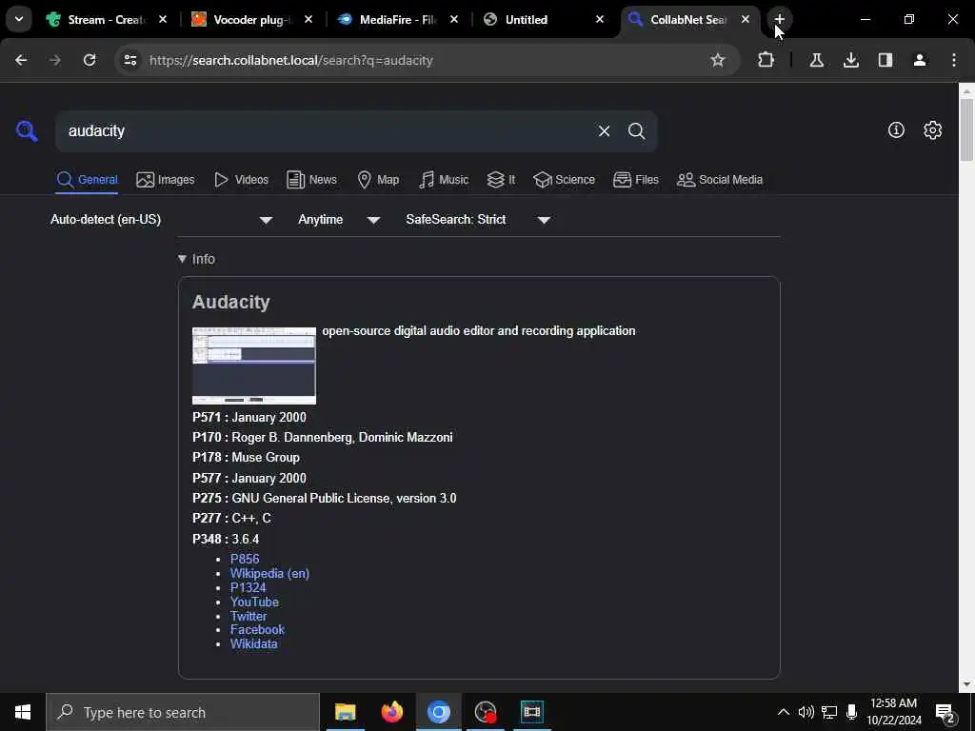The width and height of the screenshot is (975, 731).
Task: Click the Audacity screenshot thumbnail
Action: [x=253, y=365]
